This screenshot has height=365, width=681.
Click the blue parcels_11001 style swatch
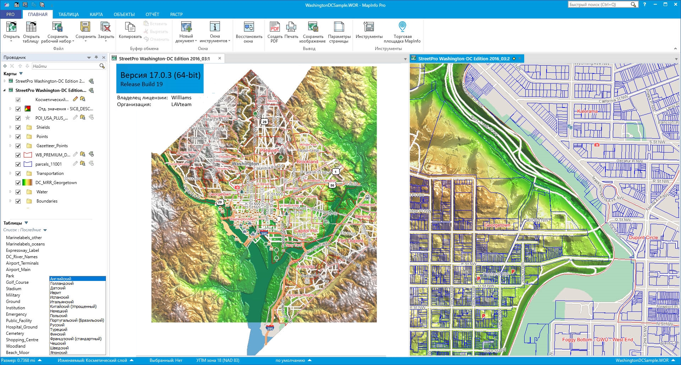point(28,164)
